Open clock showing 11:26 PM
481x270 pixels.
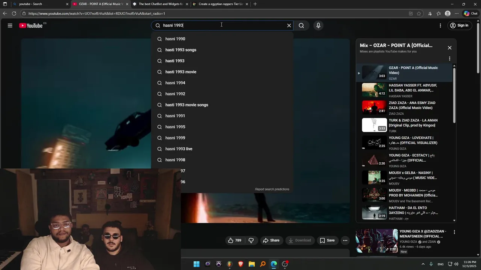470,264
